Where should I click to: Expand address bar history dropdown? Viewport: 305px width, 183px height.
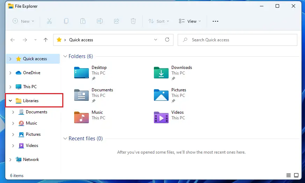[x=156, y=40]
